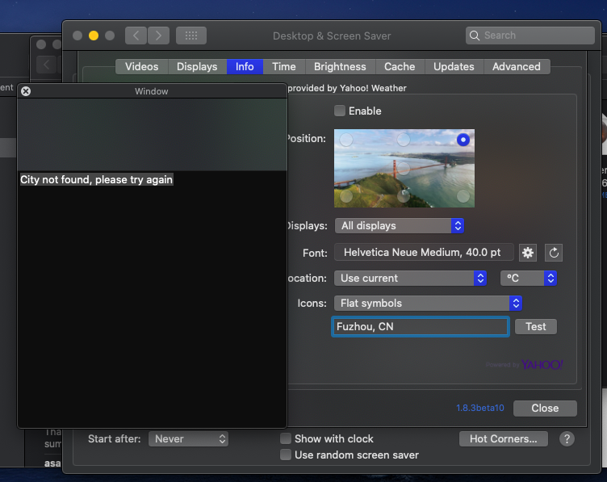Open the Use current location dropdown
607x482 pixels.
click(410, 278)
